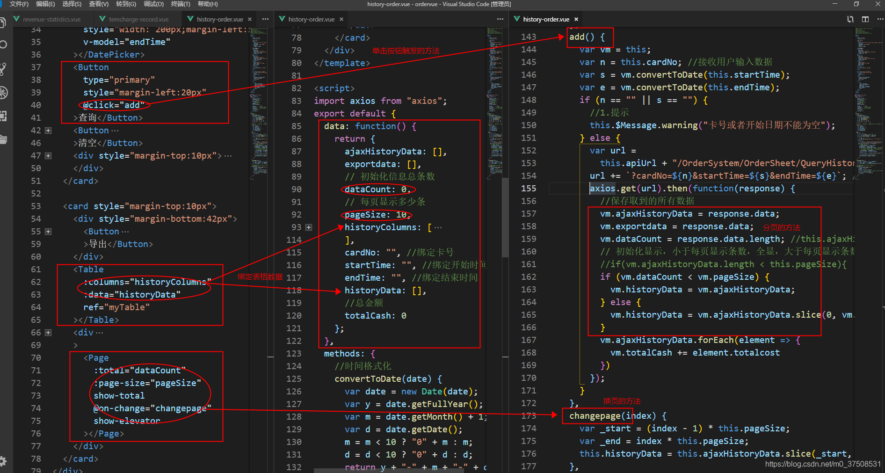
Task: Select history-order.vue tab in the third editor group
Action: (546, 19)
